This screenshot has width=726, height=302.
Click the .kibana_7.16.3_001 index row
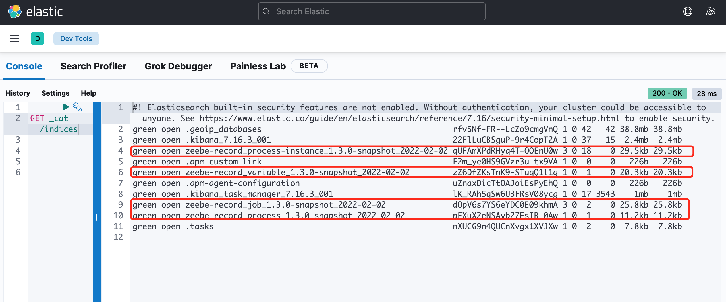(407, 140)
